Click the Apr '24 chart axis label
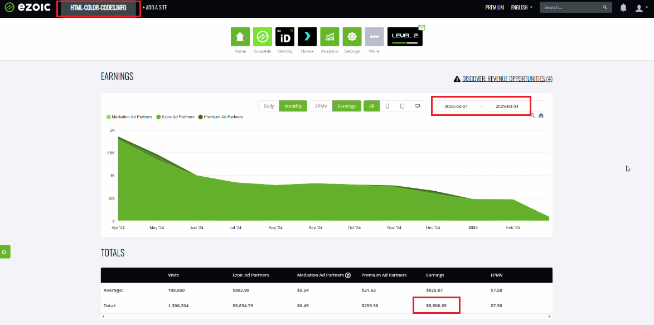 118,228
